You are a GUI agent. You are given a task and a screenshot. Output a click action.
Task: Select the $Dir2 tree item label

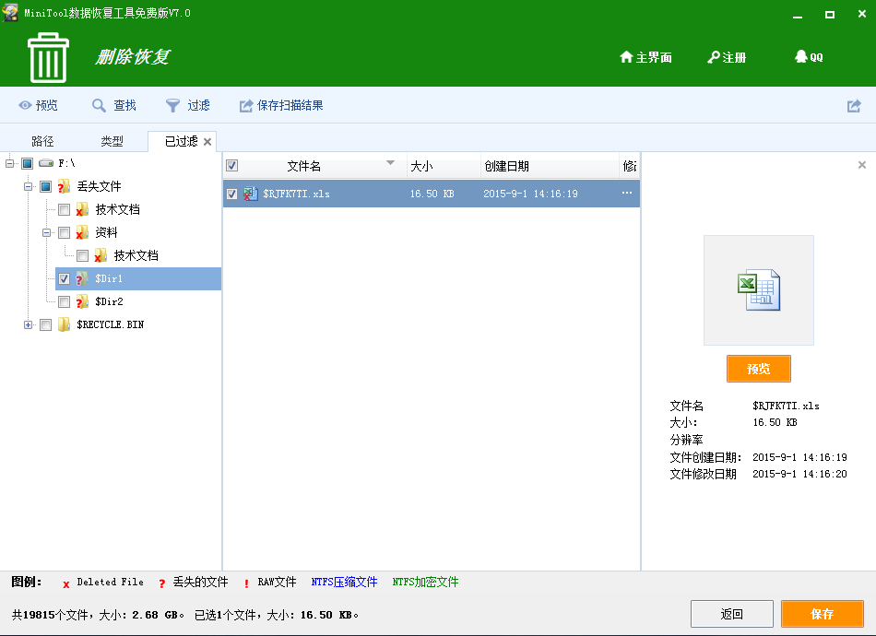109,301
